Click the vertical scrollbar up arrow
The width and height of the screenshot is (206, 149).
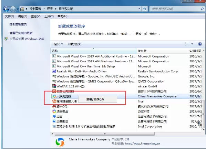tap(204, 50)
